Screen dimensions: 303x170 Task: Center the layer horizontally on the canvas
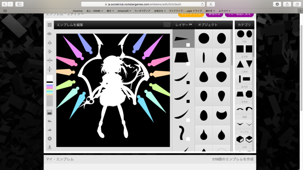point(50,60)
